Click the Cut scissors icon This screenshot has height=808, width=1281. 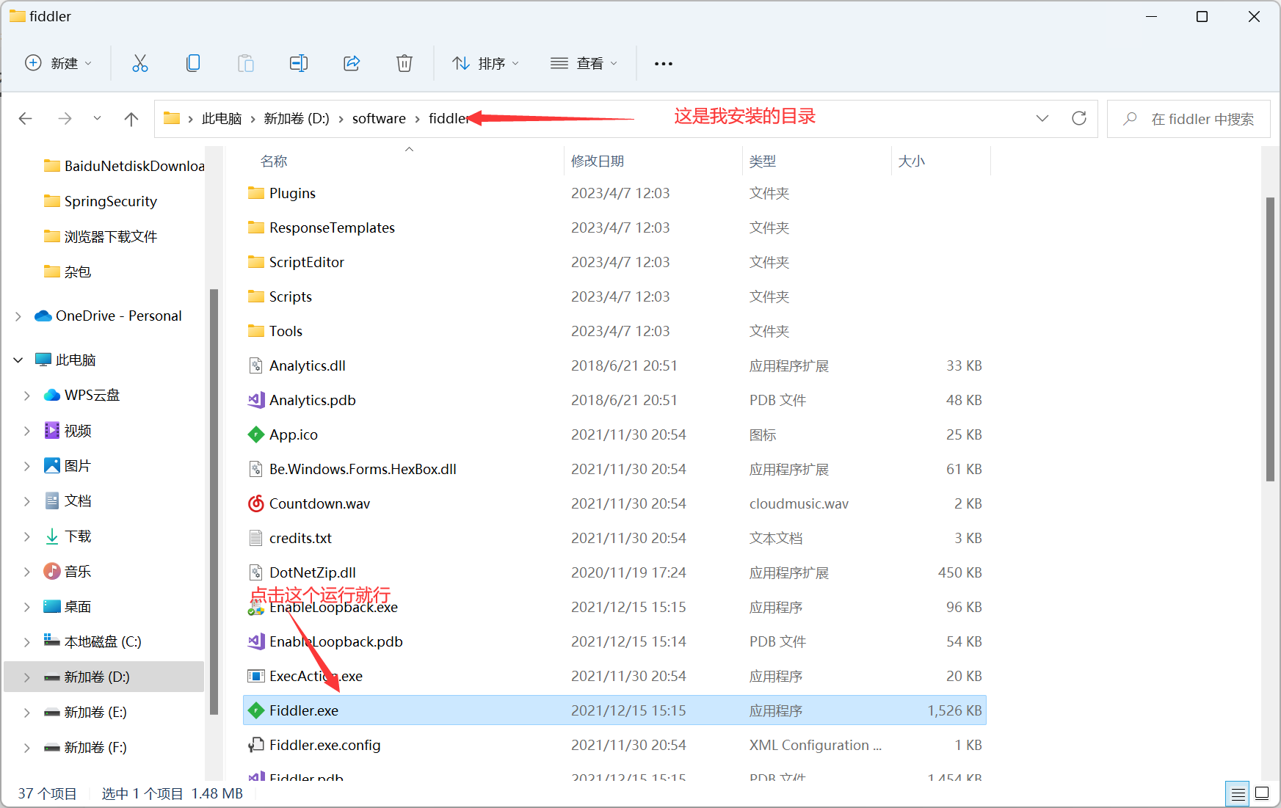coord(140,63)
